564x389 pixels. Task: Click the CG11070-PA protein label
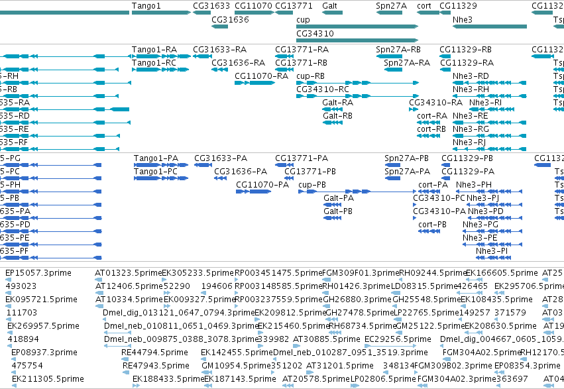coord(262,185)
